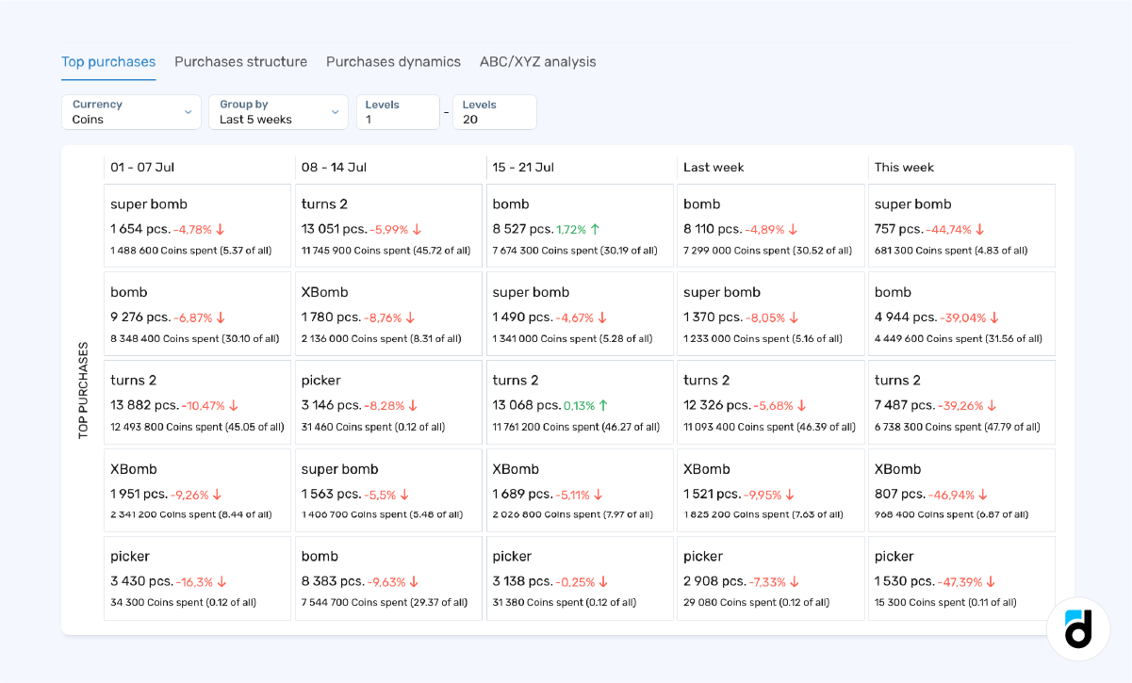Click the red down arrow beside -5,99%
This screenshot has height=683, width=1132.
pyautogui.click(x=417, y=229)
